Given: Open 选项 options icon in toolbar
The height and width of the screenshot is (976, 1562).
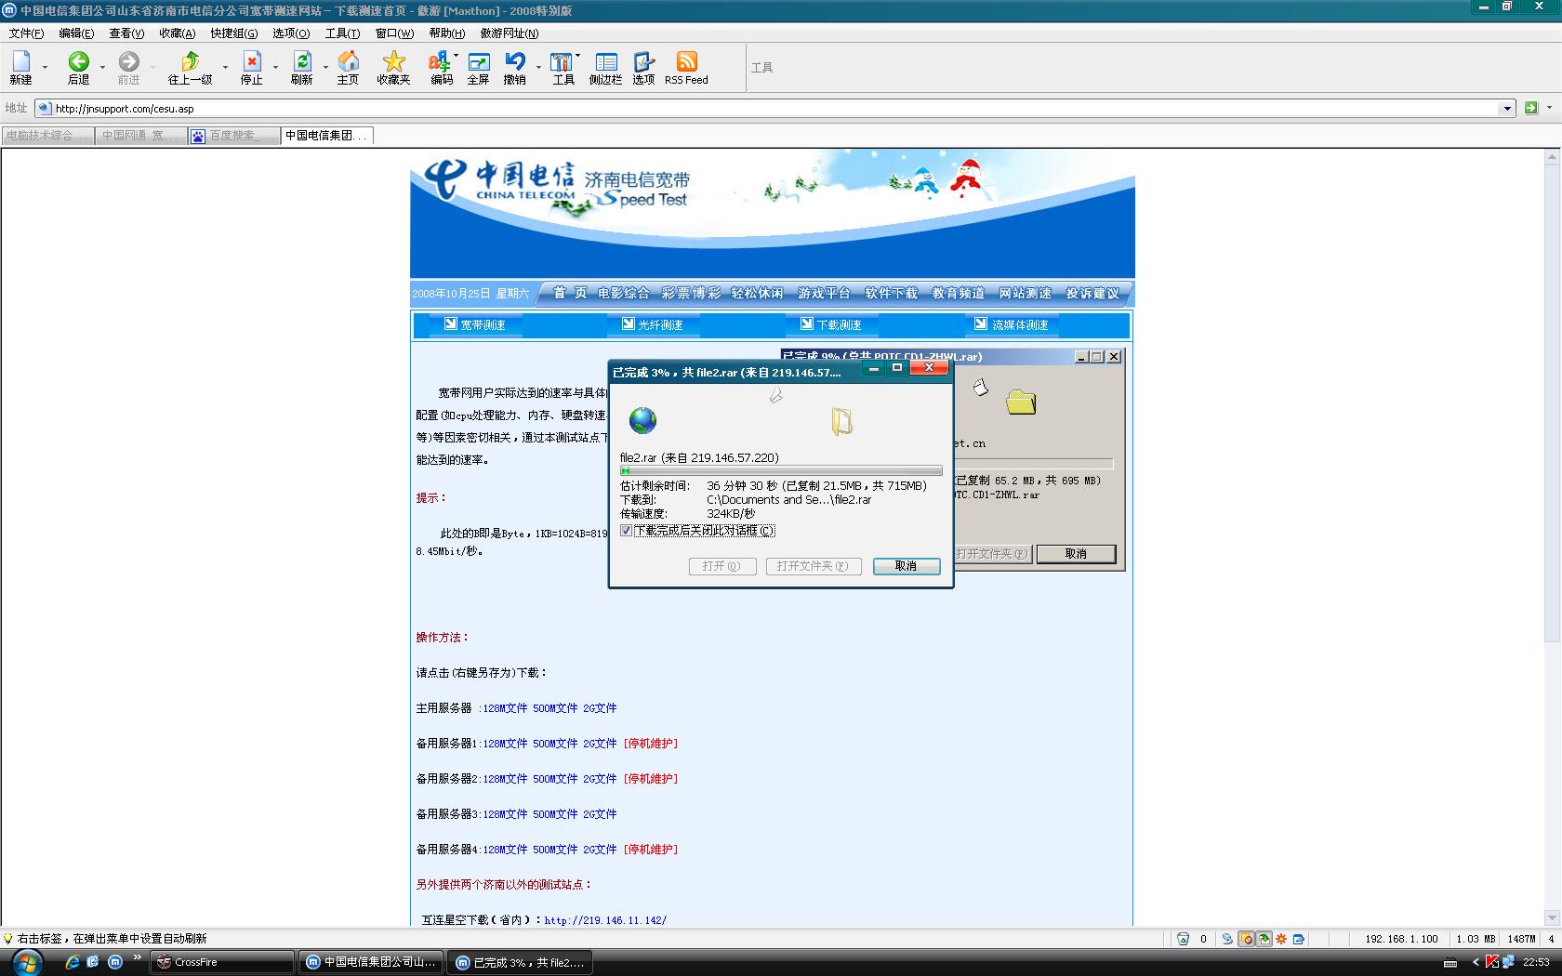Looking at the screenshot, I should pos(643,67).
